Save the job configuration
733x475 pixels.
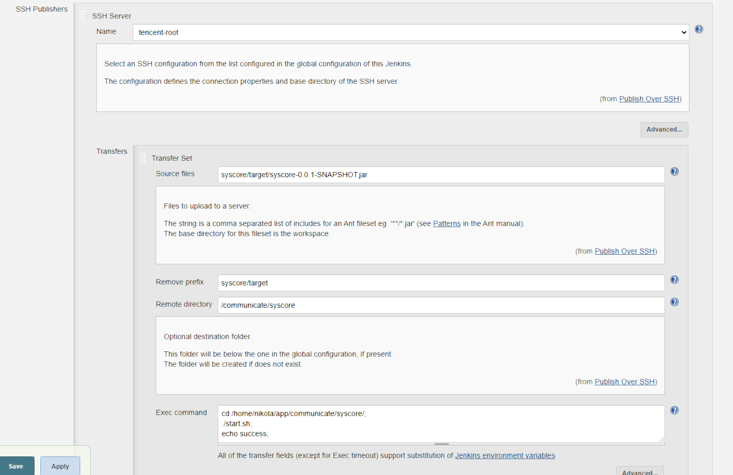[x=16, y=466]
